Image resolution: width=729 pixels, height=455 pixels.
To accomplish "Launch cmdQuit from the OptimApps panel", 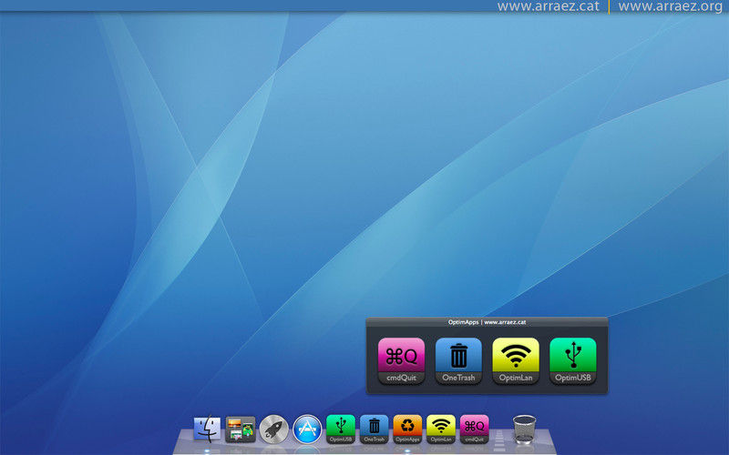I will pyautogui.click(x=401, y=360).
